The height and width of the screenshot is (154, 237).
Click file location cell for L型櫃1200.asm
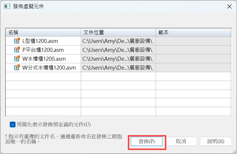pyautogui.click(x=118, y=41)
